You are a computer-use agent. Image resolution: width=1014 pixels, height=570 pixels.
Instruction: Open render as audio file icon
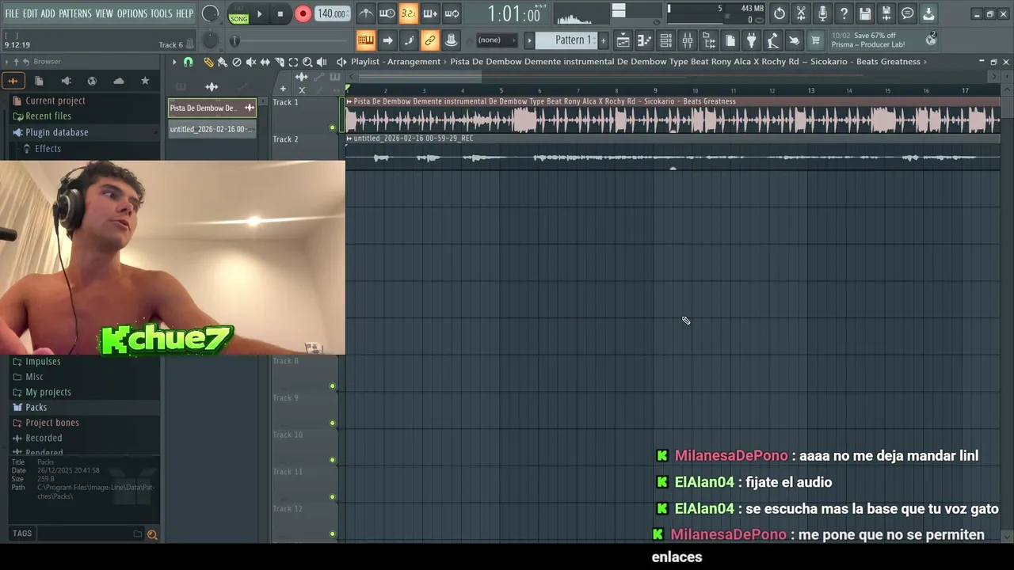(x=886, y=13)
